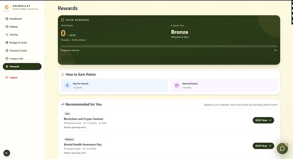Screen dimensions: 293x159
Task: Go to the Wallets section
Action: coord(22,27)
